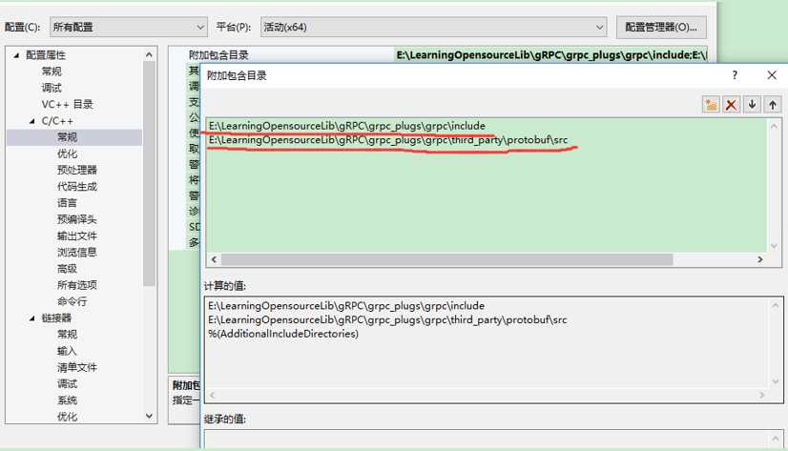Click tree panel scroll up arrow
The image size is (788, 451).
149,54
